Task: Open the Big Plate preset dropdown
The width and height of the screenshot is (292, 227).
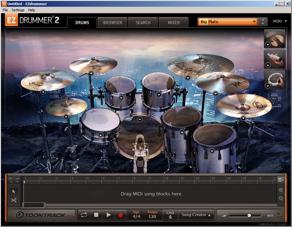Action: (254, 21)
